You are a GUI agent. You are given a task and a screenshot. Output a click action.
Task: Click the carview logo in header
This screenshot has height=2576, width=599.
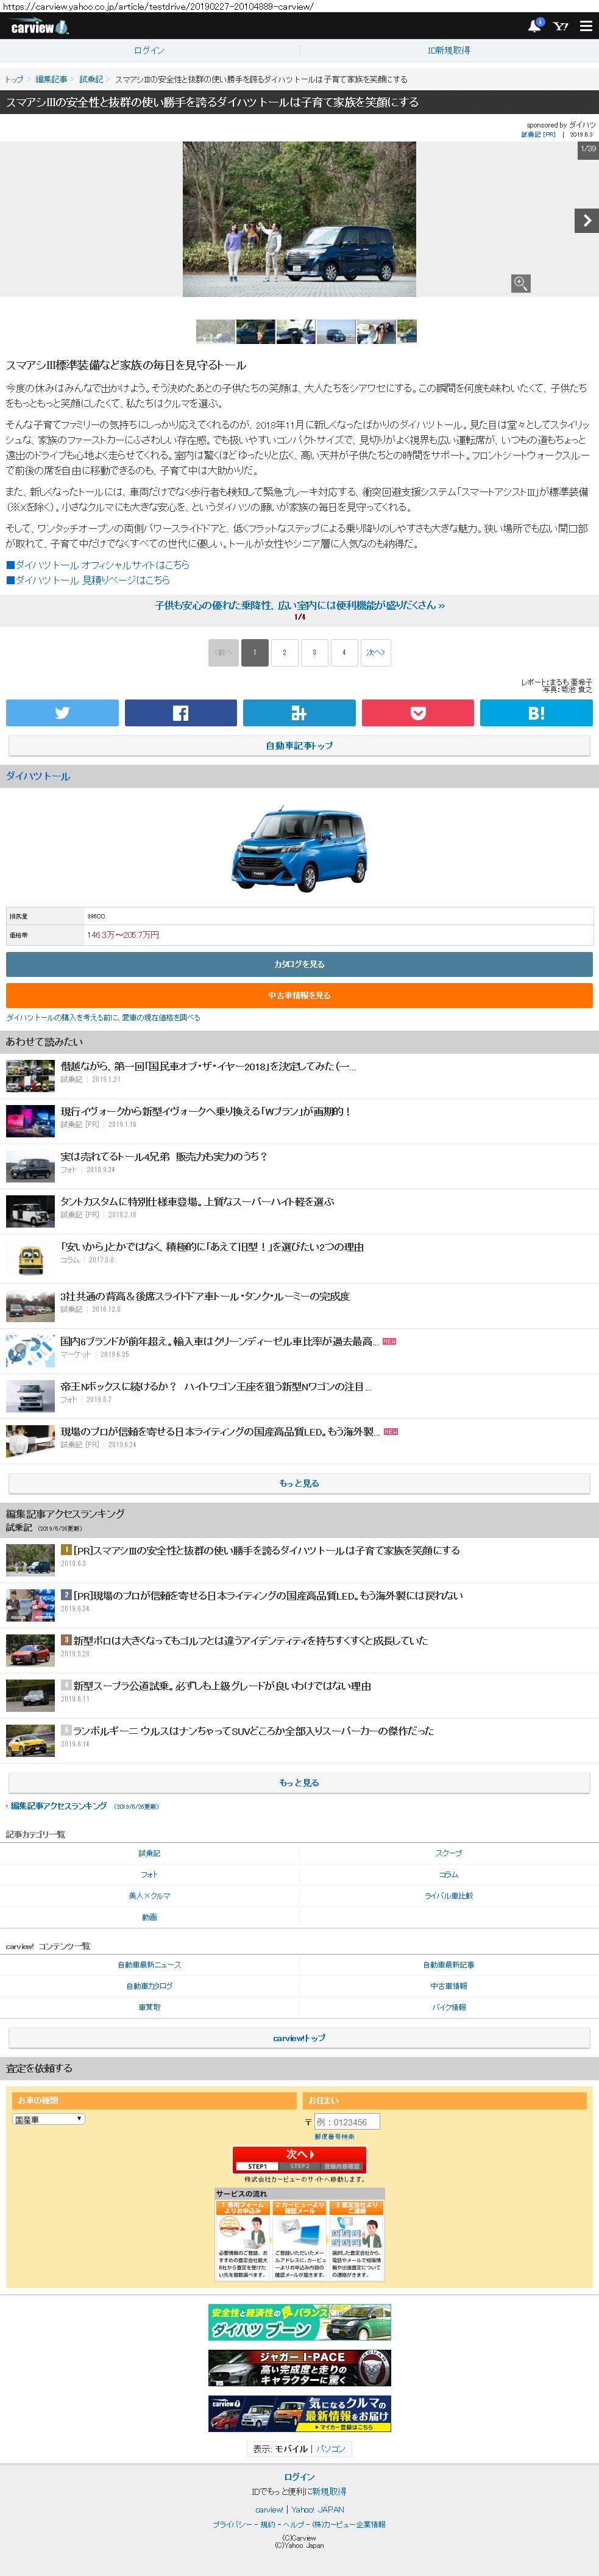click(40, 27)
